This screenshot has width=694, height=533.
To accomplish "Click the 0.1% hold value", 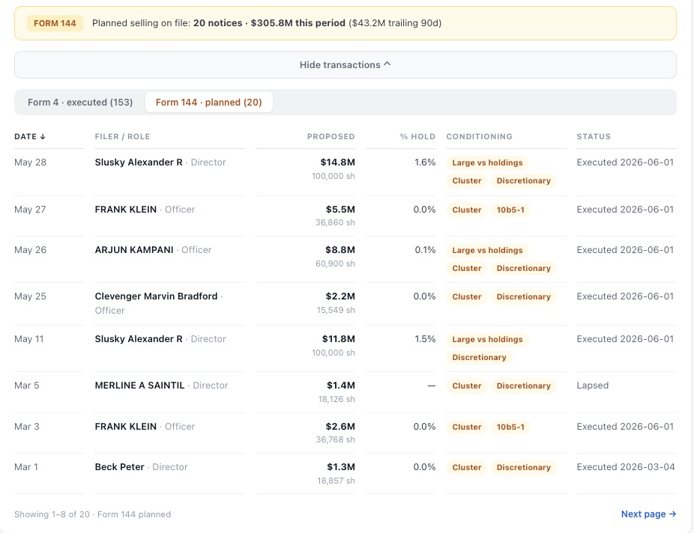I will (x=425, y=250).
